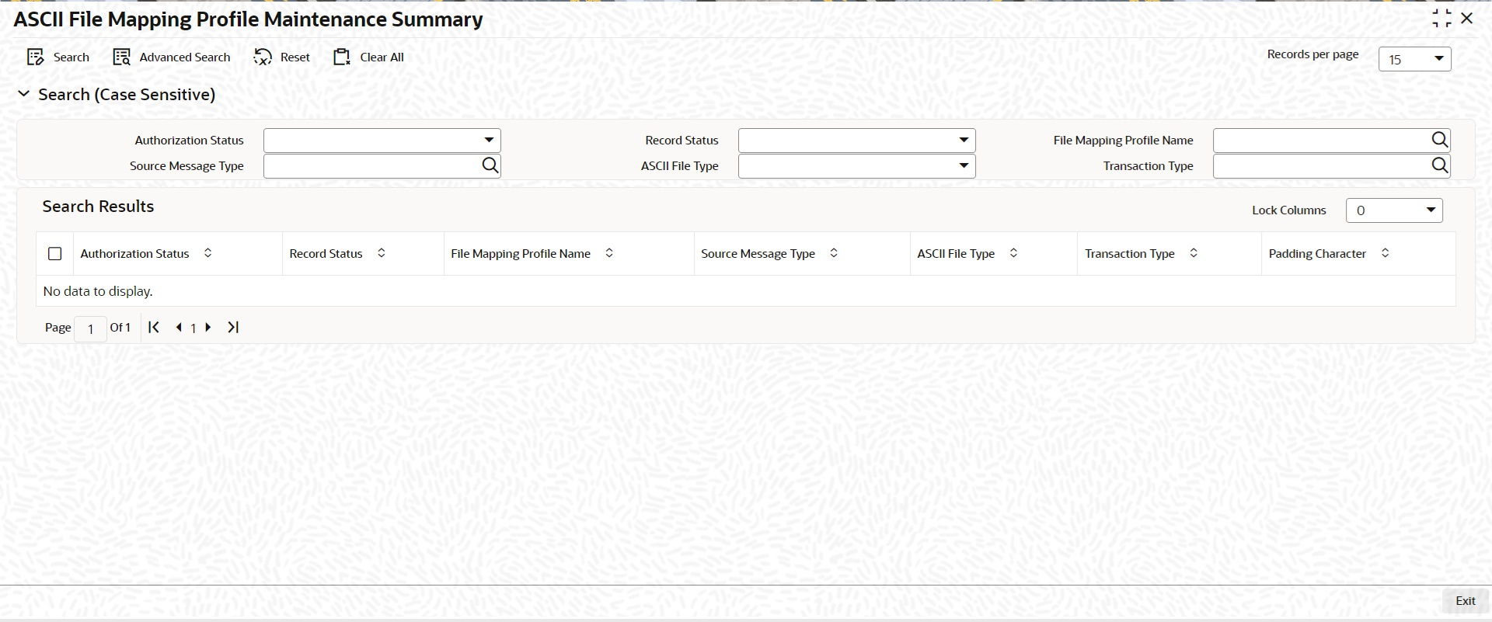Viewport: 1492px width, 622px height.
Task: Click the Source Message Type column header text
Action: tap(758, 254)
